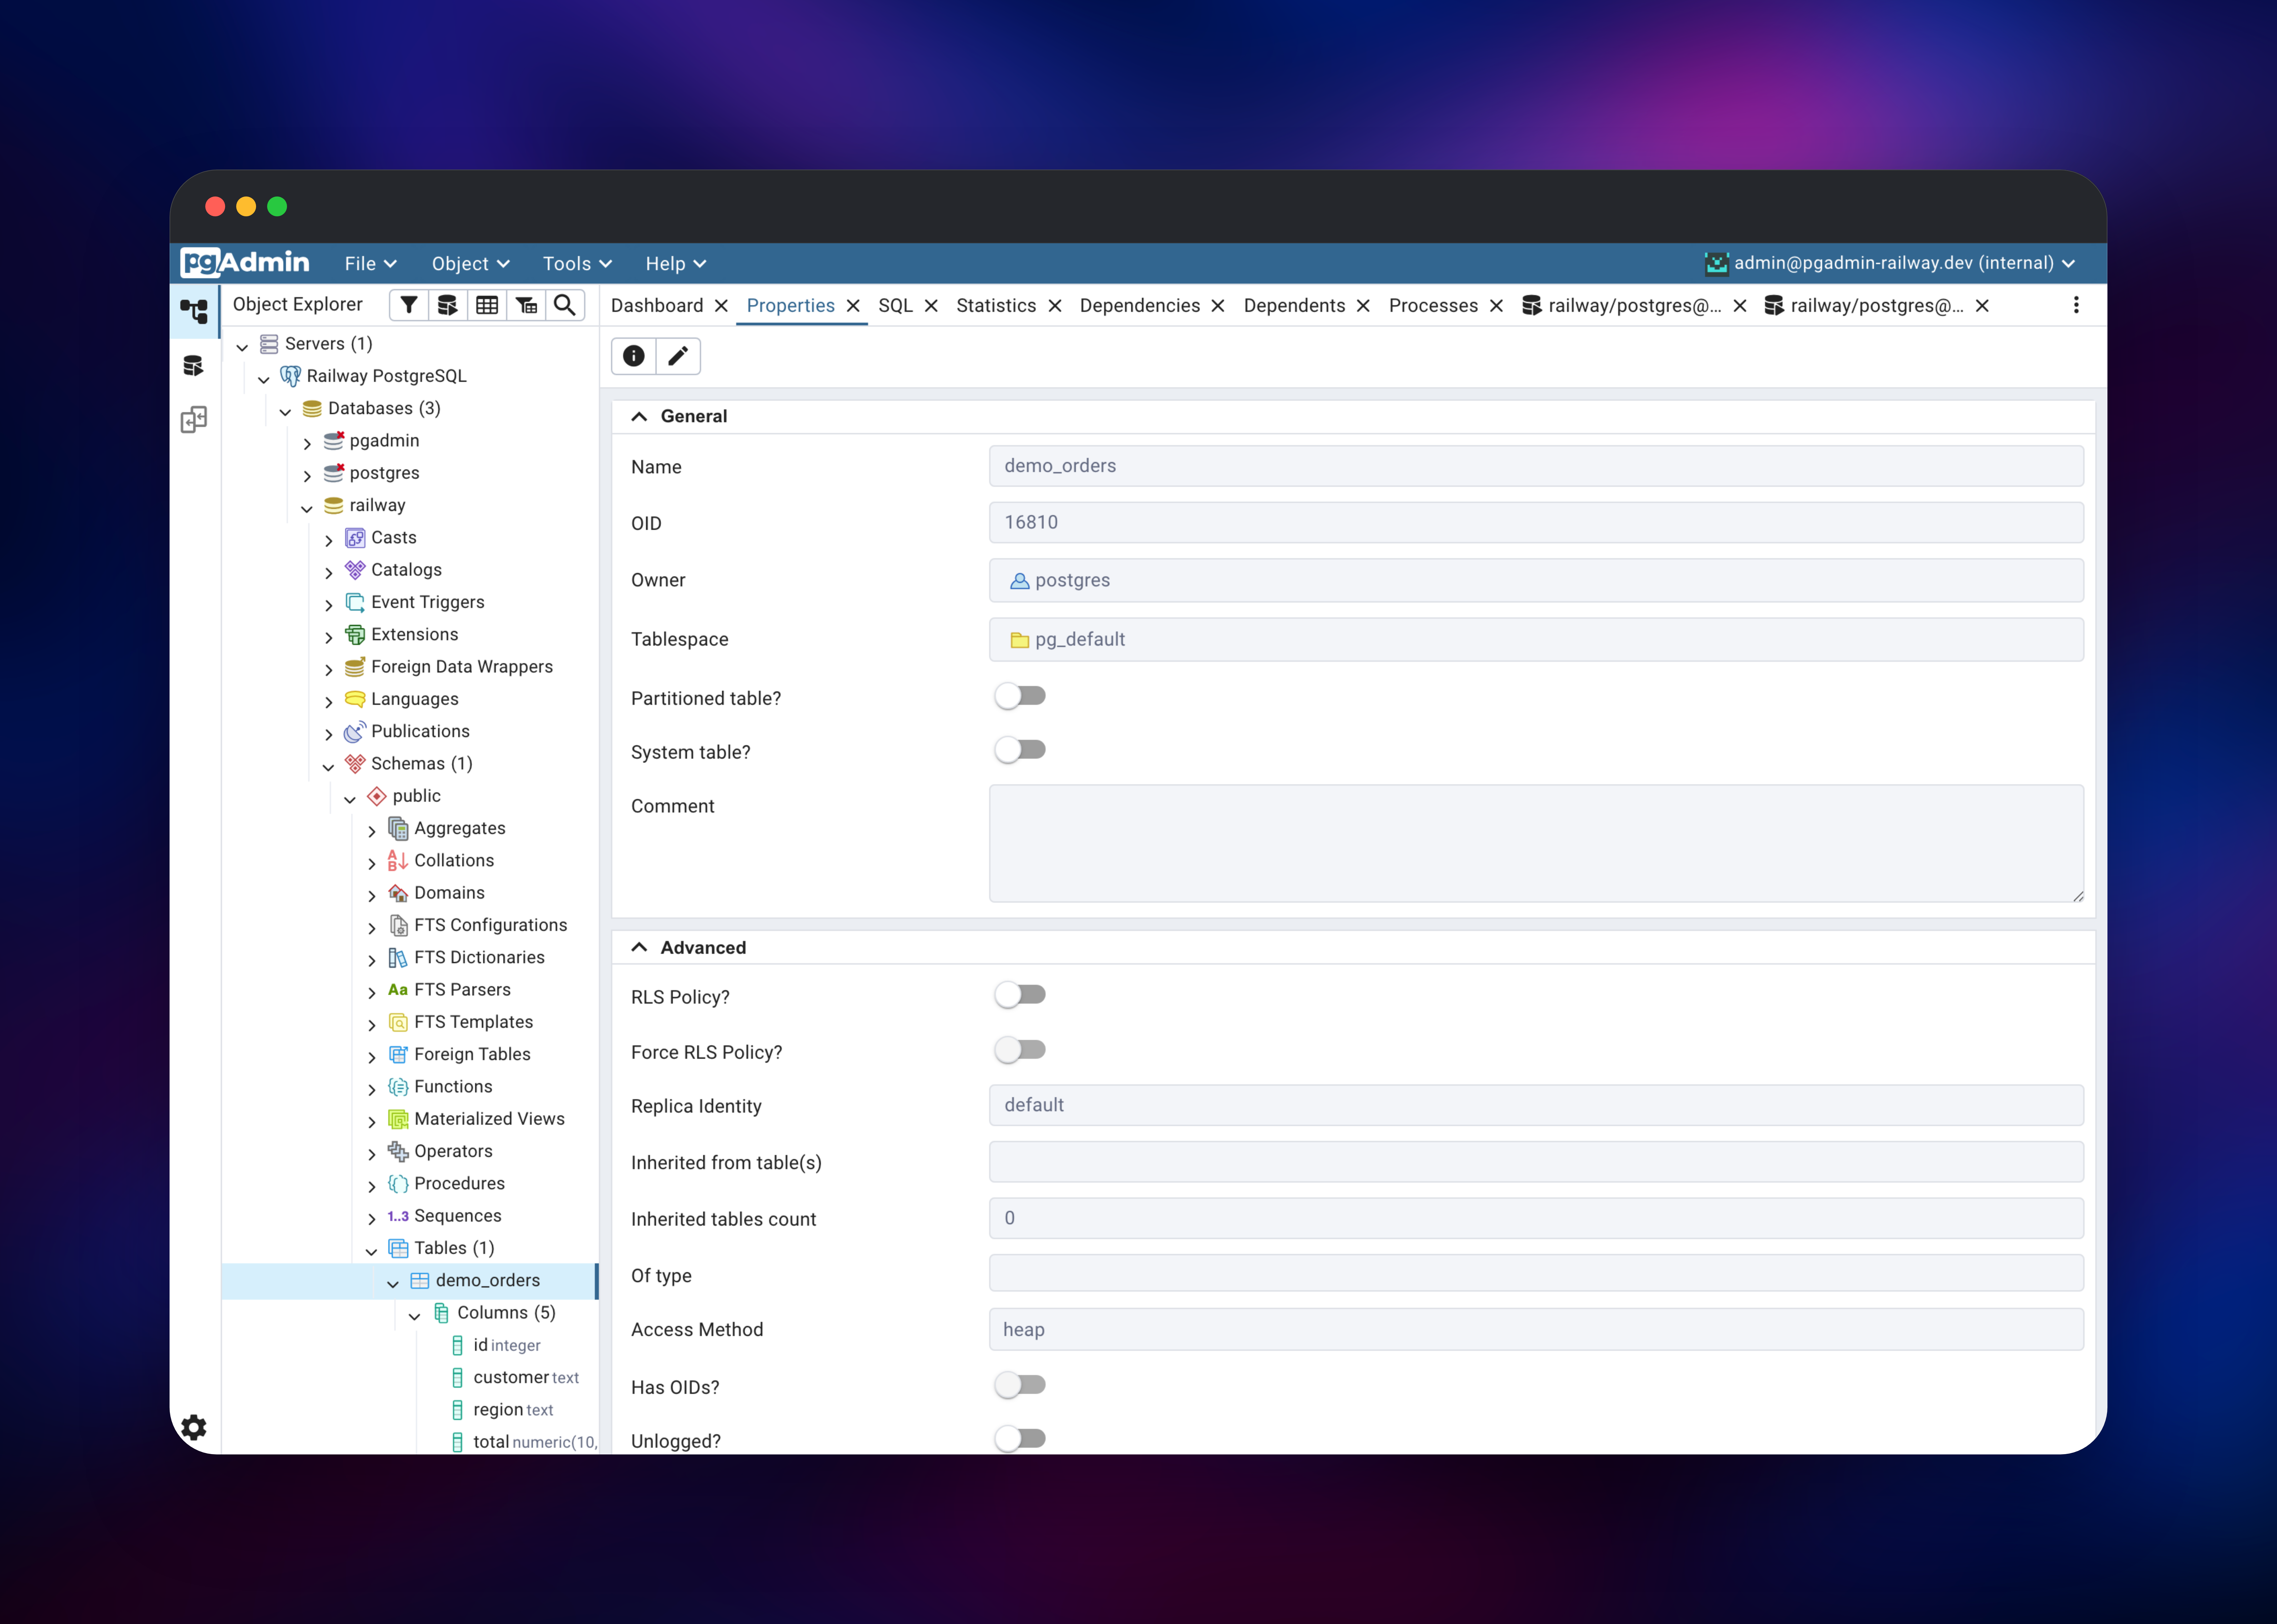Open the settings gear icon at bottom left
The width and height of the screenshot is (2277, 1624).
[x=194, y=1427]
